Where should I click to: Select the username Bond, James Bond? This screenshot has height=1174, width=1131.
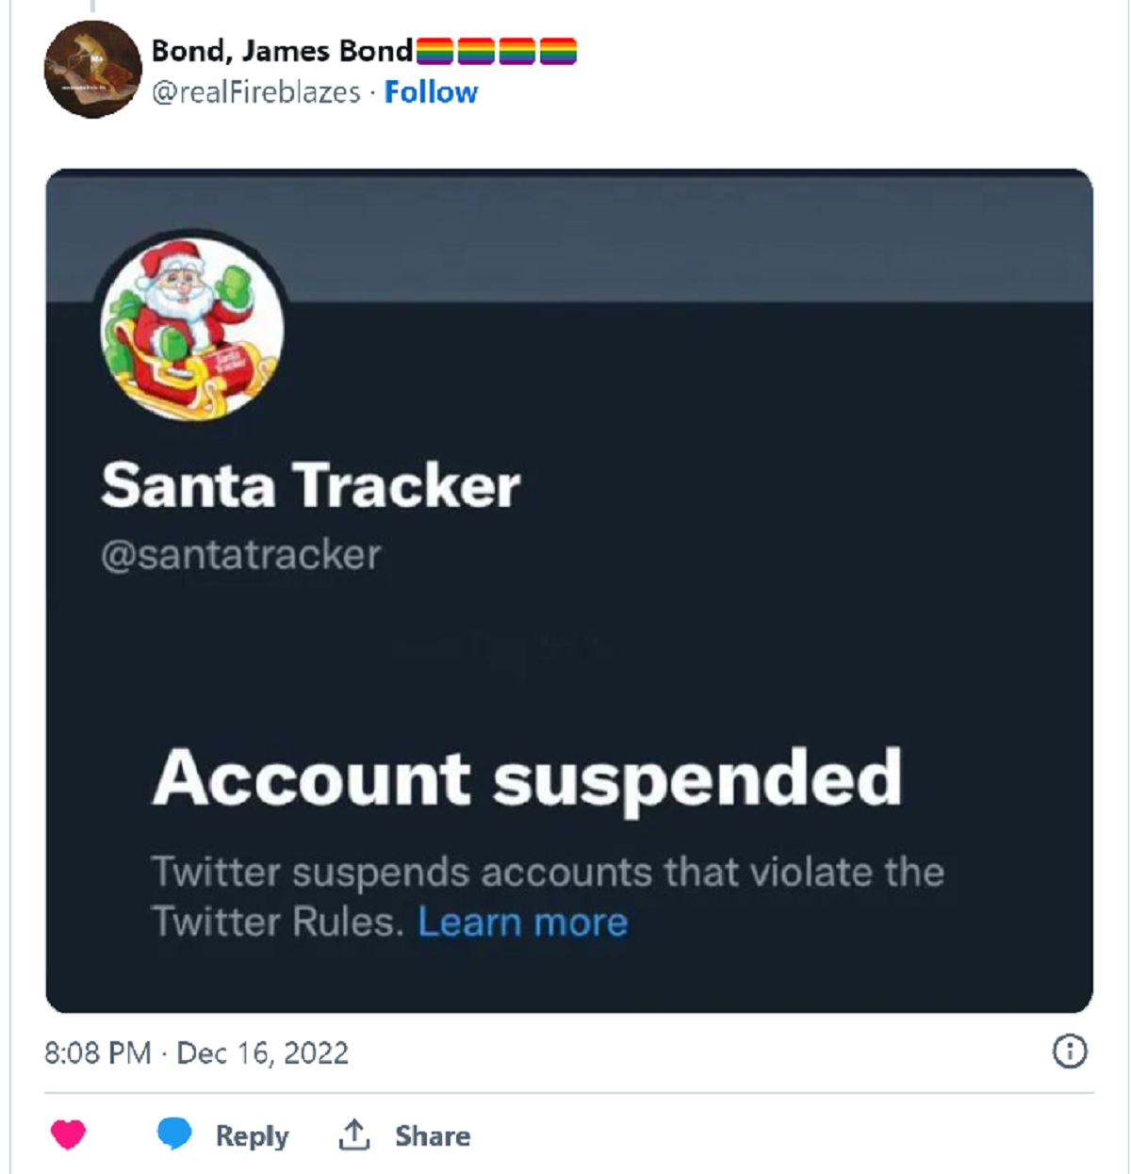[x=283, y=51]
